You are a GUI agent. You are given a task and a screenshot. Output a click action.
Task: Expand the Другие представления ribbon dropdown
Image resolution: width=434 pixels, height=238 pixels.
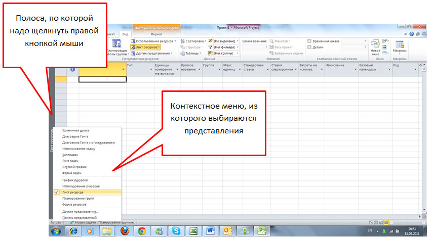tap(172, 53)
